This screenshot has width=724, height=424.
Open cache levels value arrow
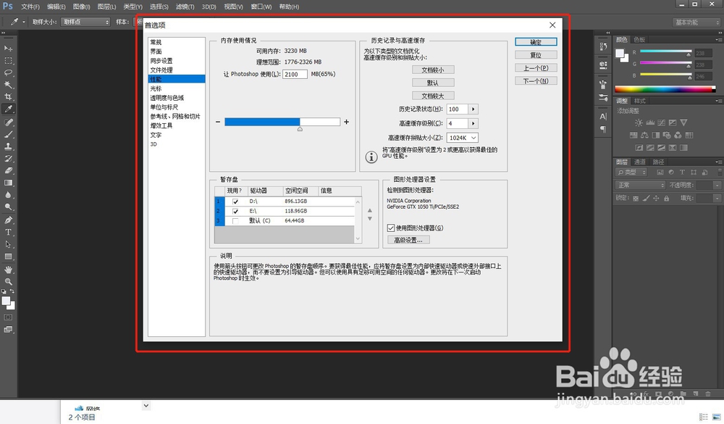click(x=473, y=123)
